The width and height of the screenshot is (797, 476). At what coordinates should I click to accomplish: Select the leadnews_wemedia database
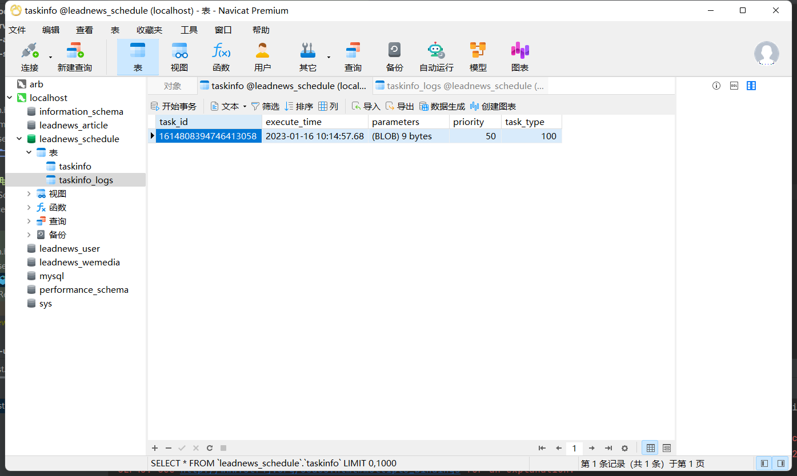pyautogui.click(x=79, y=262)
